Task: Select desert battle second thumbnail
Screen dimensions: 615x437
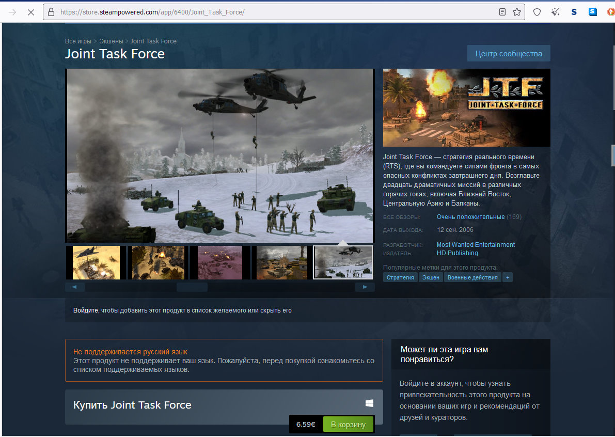Action: 158,262
